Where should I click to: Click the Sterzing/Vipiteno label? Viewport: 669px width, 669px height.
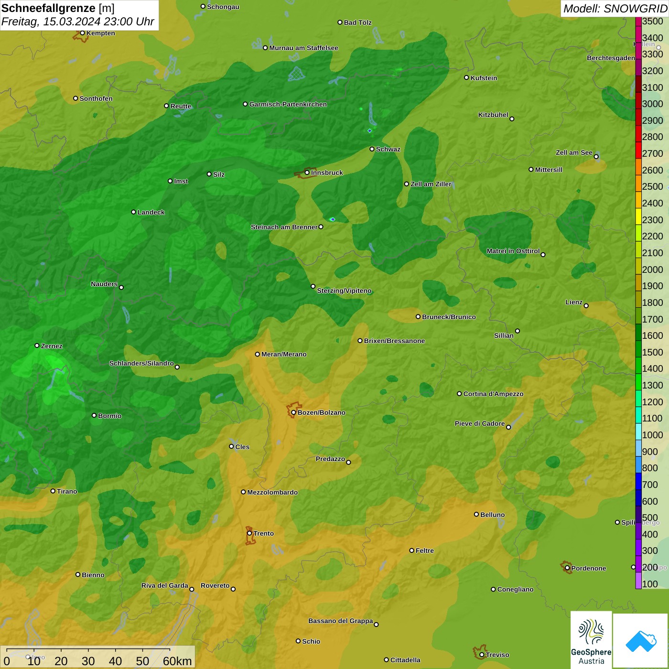coord(344,291)
